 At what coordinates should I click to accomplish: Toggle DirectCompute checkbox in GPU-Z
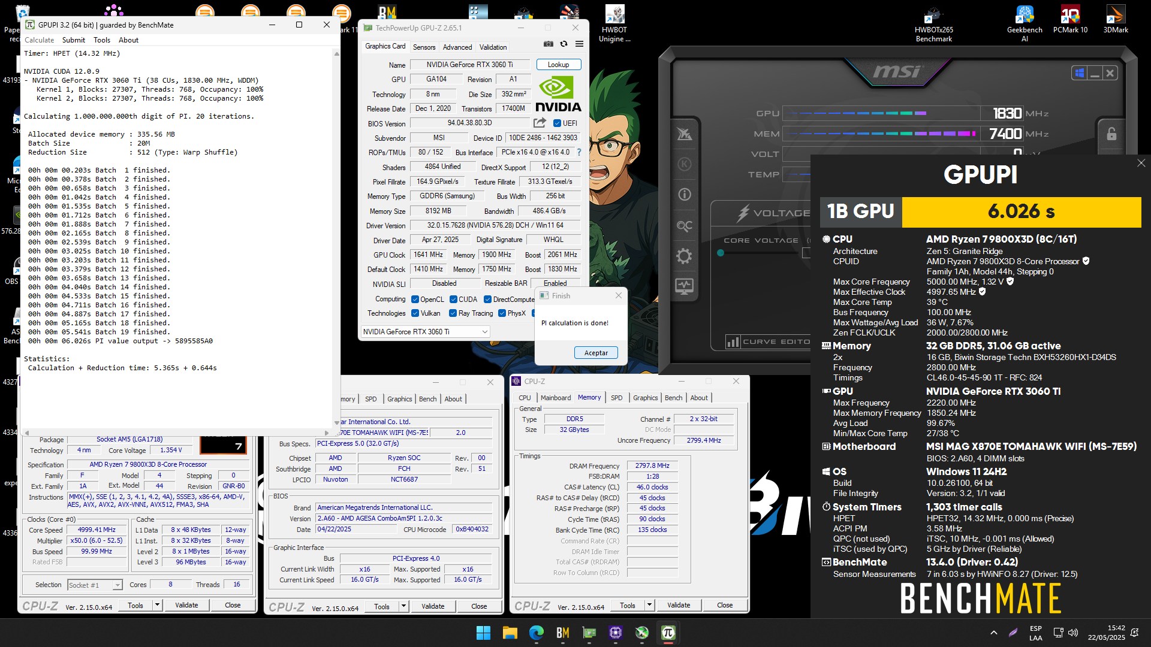(x=487, y=300)
